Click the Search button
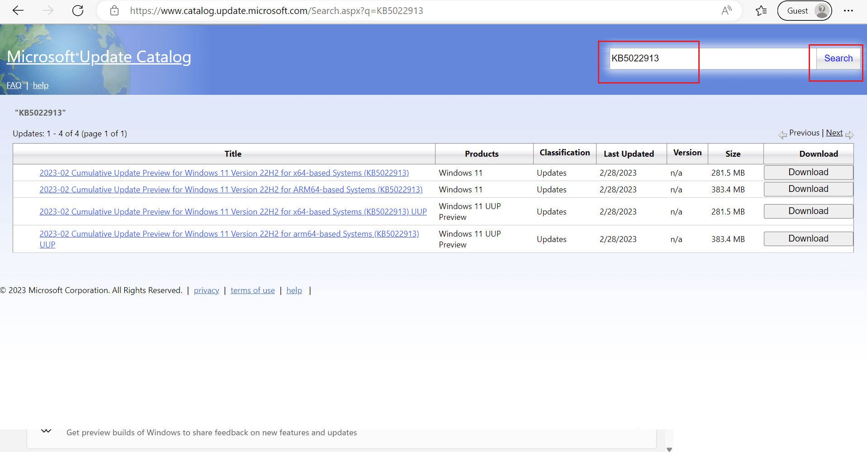Viewport: 867px width, 452px height. (838, 58)
